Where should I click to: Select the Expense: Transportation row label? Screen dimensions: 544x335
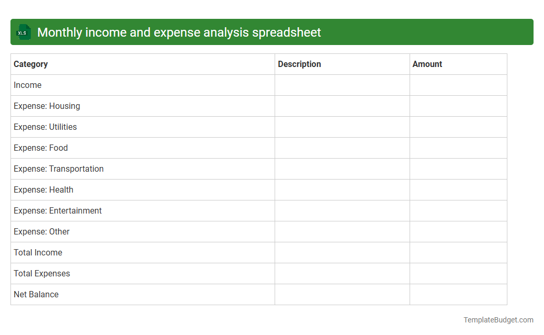[59, 169]
